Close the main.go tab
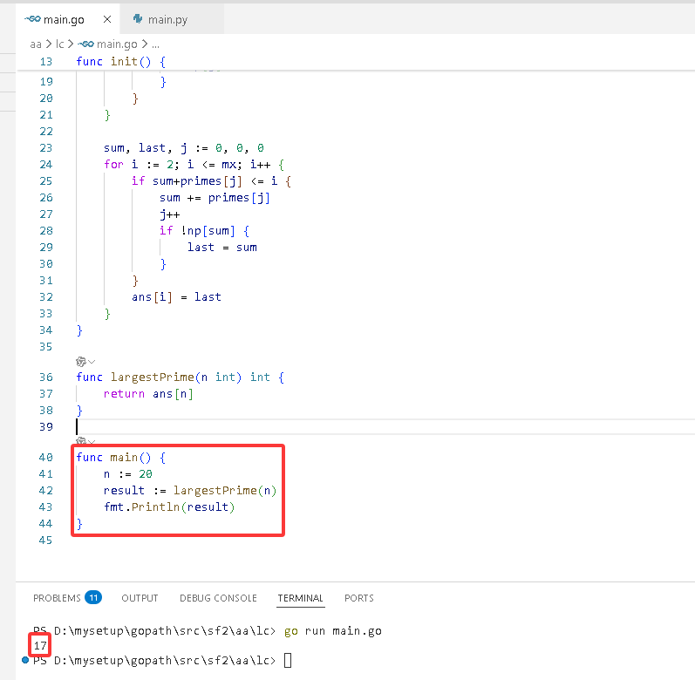695x680 pixels. click(x=106, y=19)
